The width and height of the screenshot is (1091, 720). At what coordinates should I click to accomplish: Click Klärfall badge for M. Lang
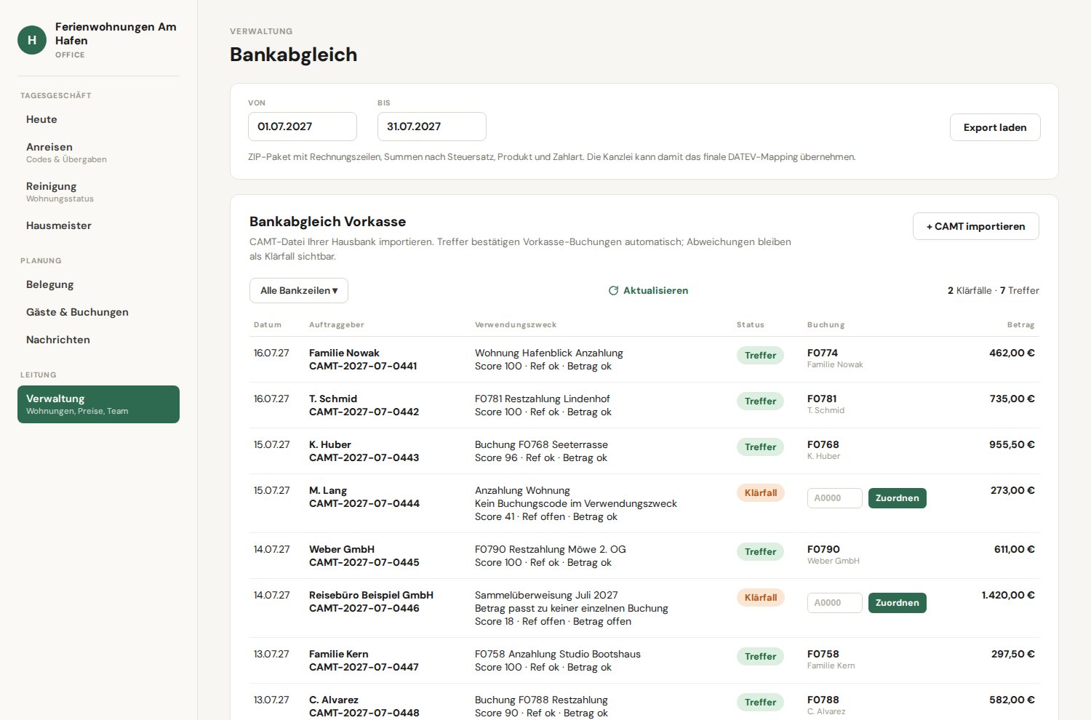coord(761,493)
